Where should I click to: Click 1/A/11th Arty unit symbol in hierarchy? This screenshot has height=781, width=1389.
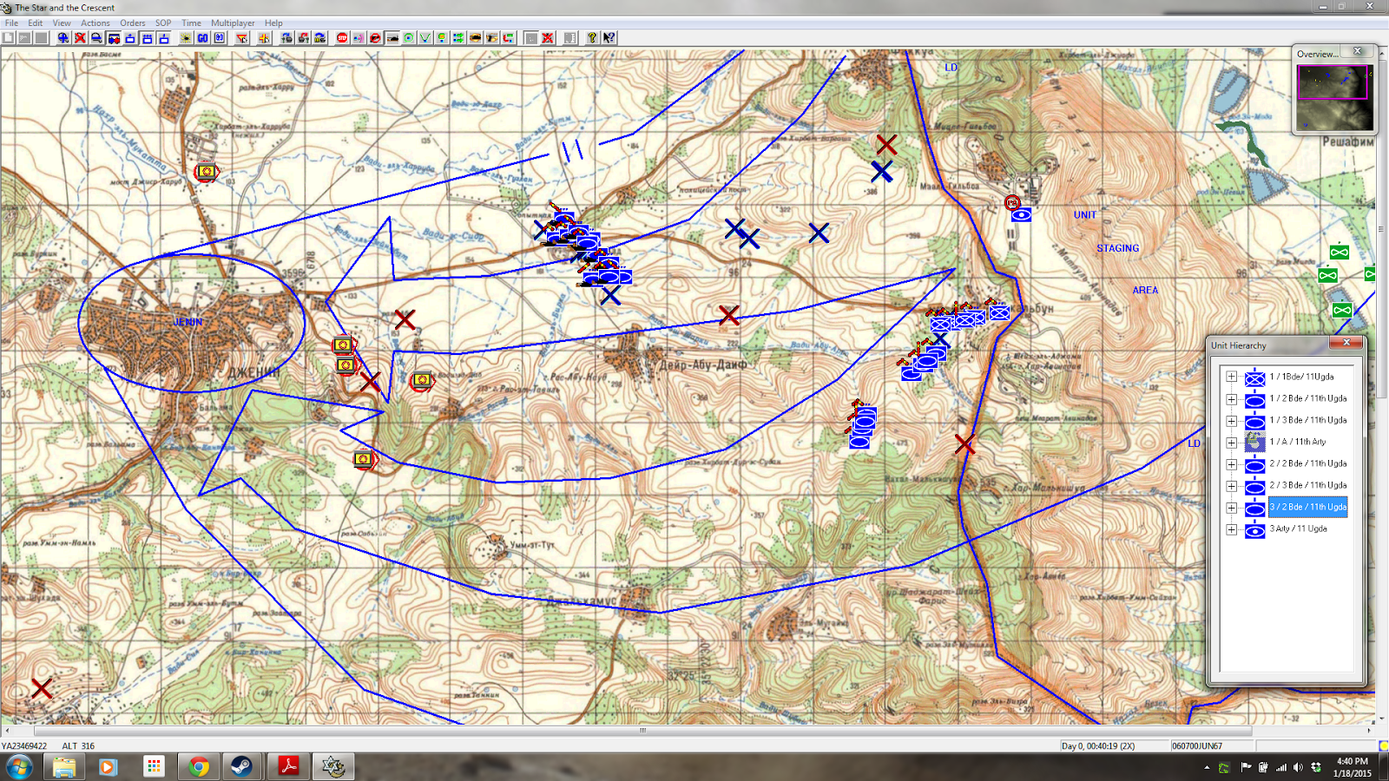tap(1254, 443)
